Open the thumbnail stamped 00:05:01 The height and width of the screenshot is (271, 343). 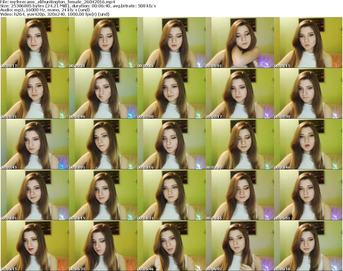(x=308, y=195)
